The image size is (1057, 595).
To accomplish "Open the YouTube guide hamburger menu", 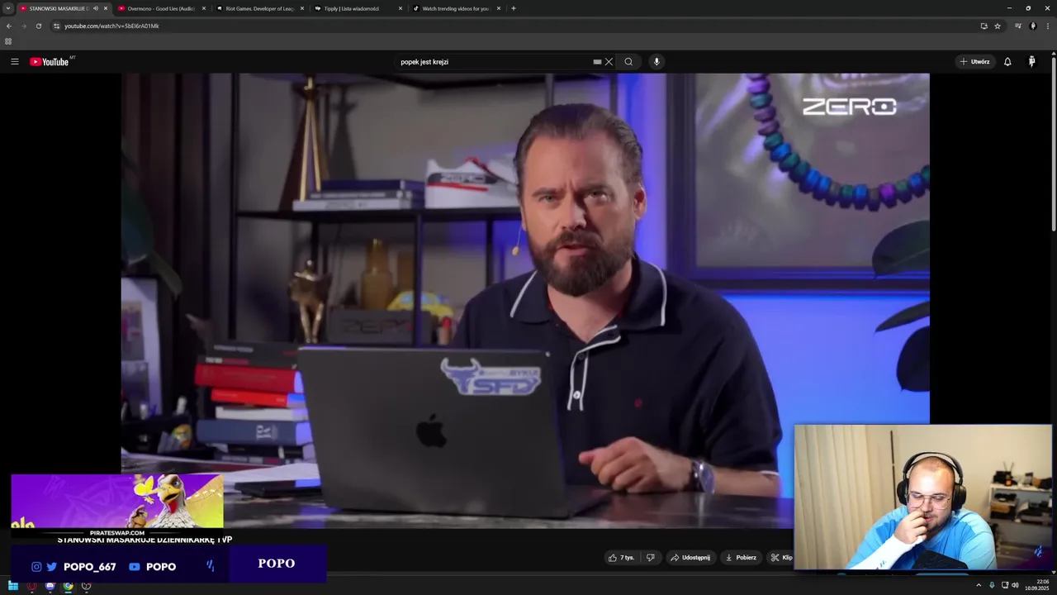I will click(14, 62).
